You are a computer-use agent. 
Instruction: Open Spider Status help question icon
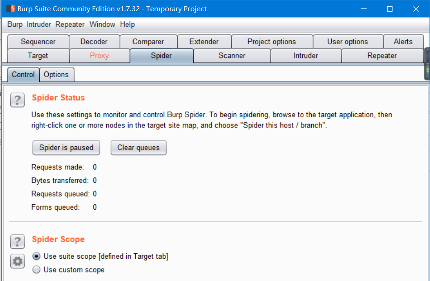tap(17, 100)
